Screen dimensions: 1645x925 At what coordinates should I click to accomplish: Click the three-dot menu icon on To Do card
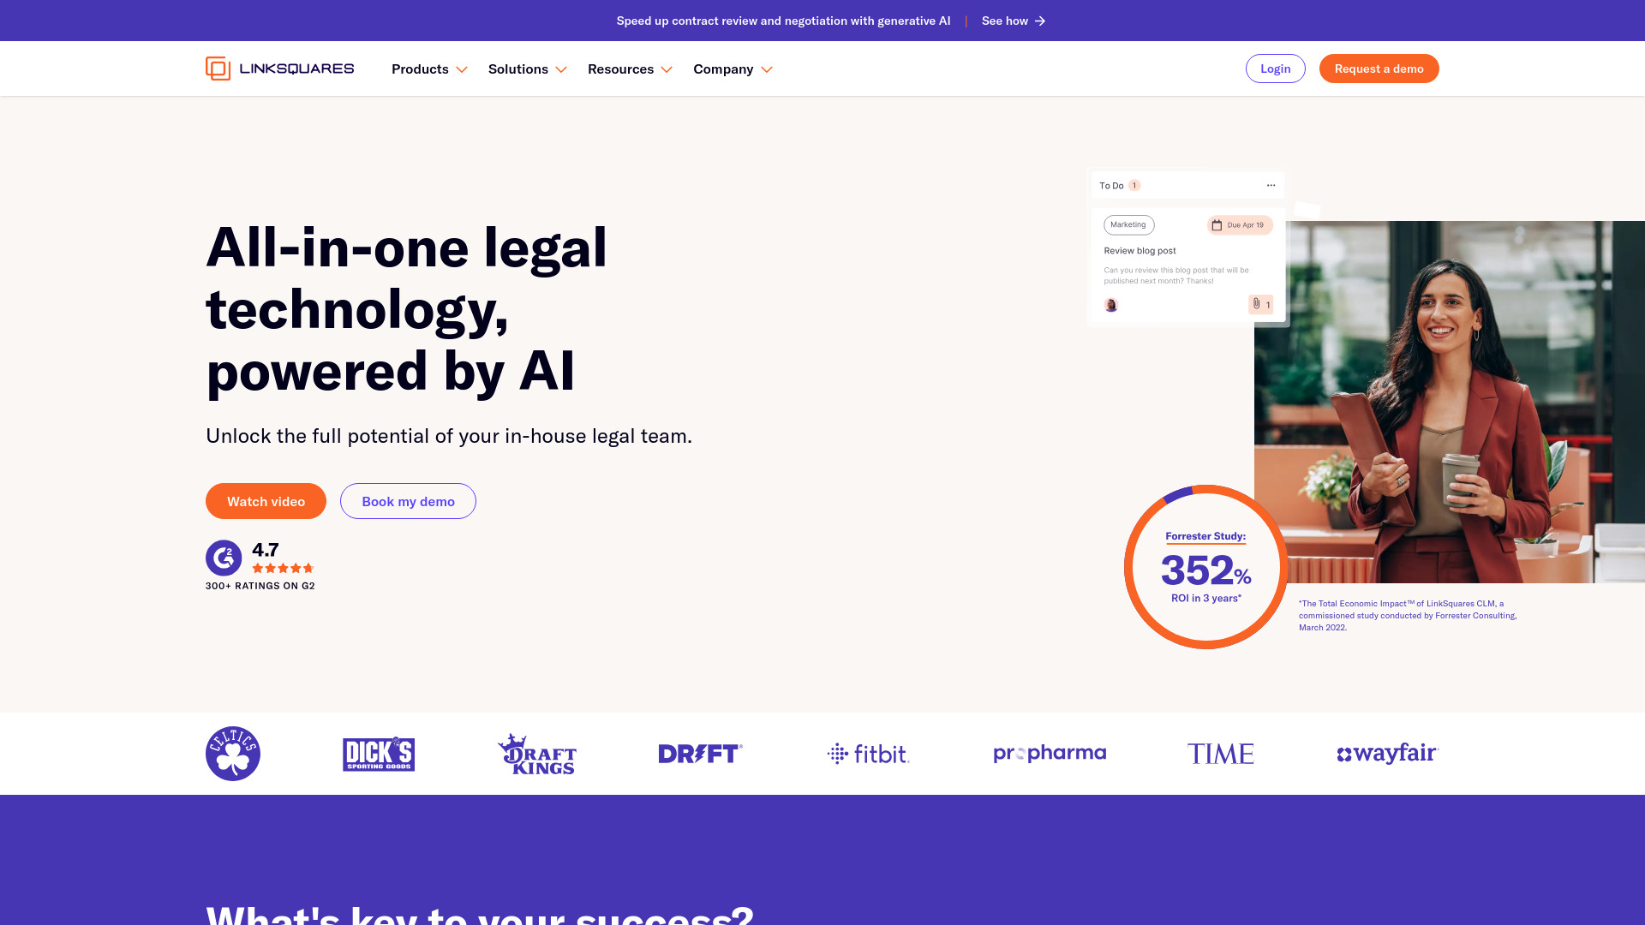(1270, 185)
